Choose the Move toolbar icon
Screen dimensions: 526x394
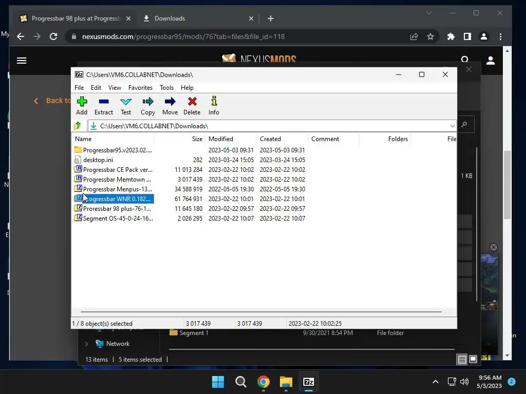(170, 106)
